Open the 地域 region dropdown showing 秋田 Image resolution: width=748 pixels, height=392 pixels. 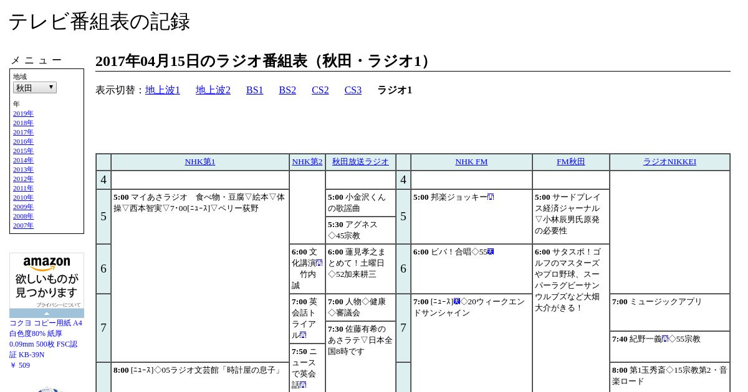click(35, 88)
